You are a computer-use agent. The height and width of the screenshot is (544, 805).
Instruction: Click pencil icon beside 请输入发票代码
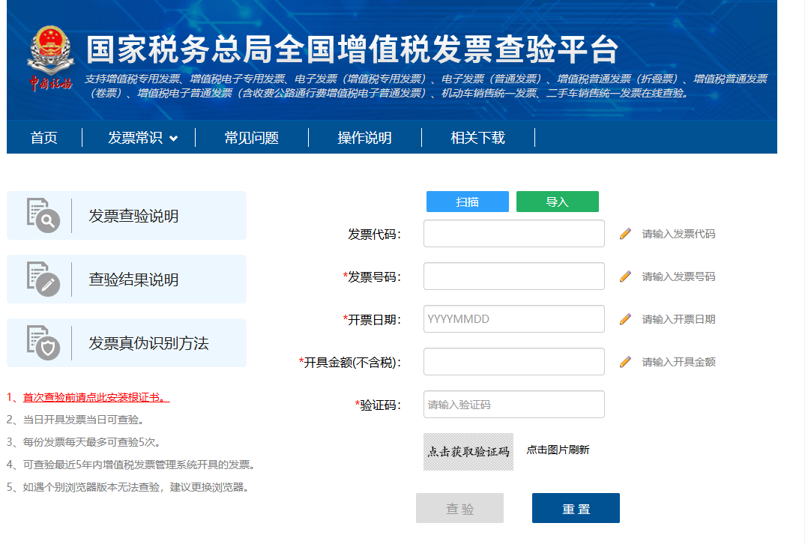point(625,234)
